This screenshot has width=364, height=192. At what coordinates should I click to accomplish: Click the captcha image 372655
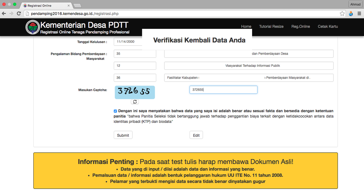[135, 92]
